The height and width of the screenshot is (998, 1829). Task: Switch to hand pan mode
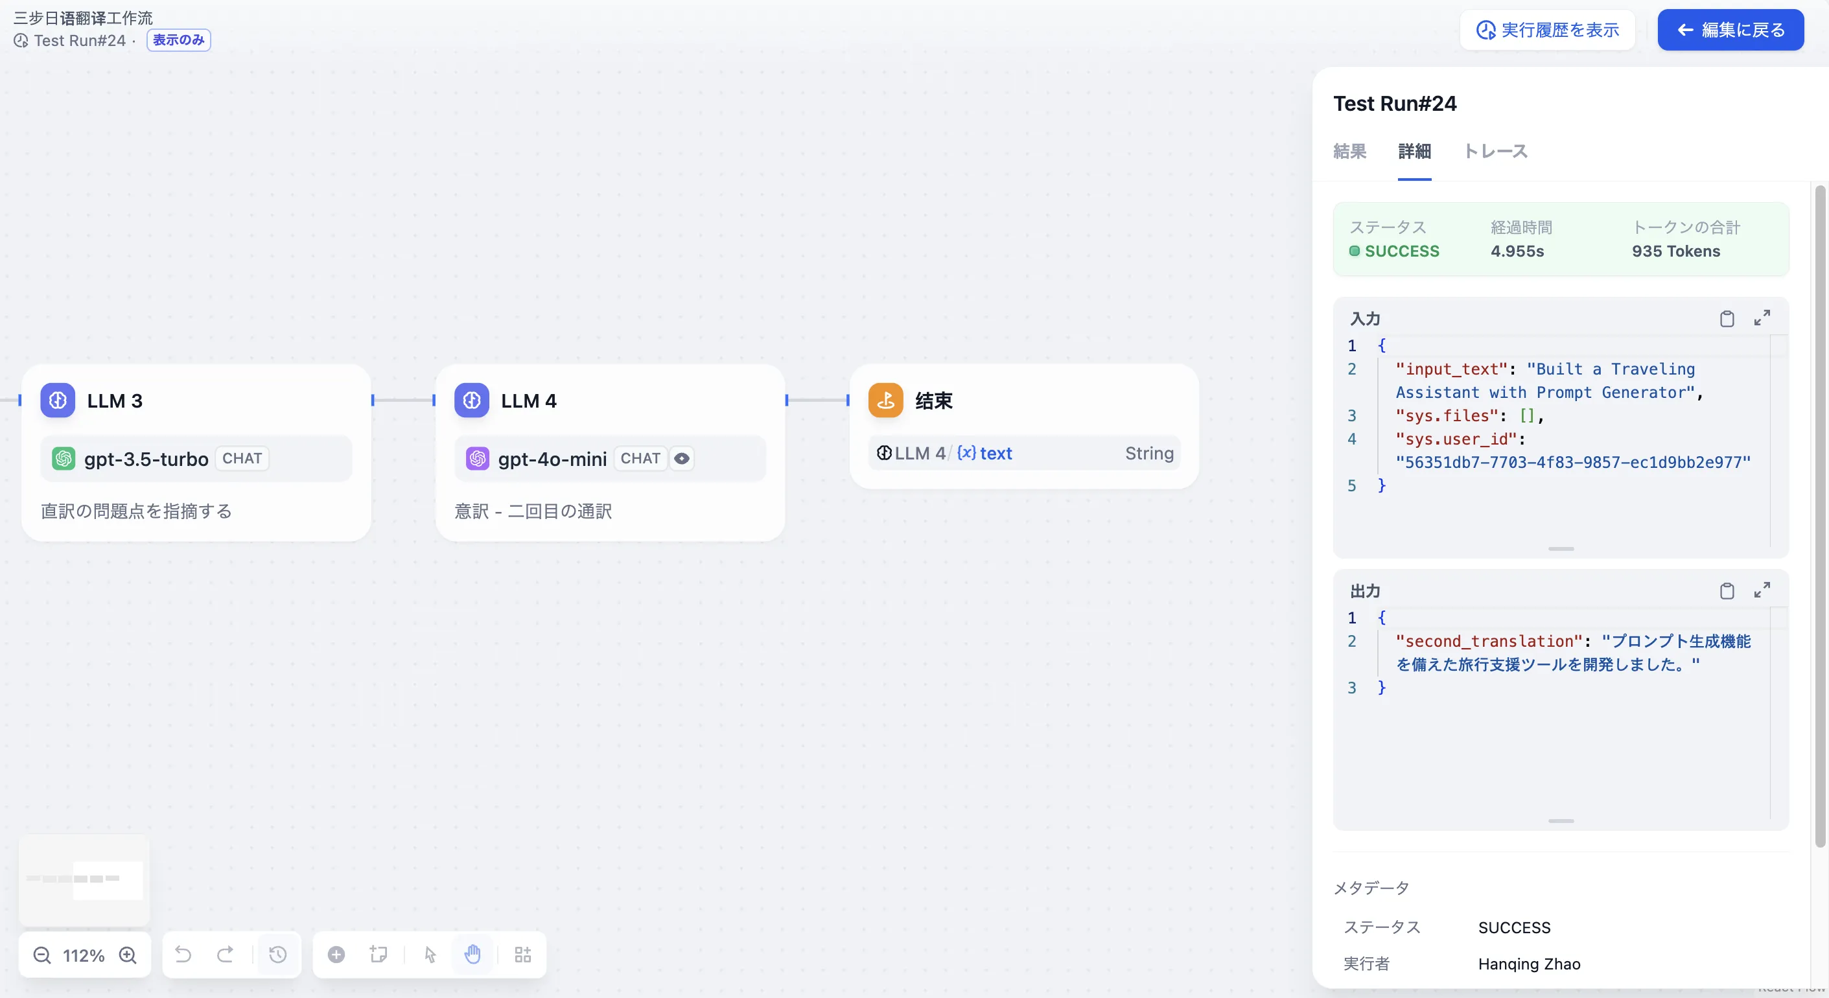473,955
